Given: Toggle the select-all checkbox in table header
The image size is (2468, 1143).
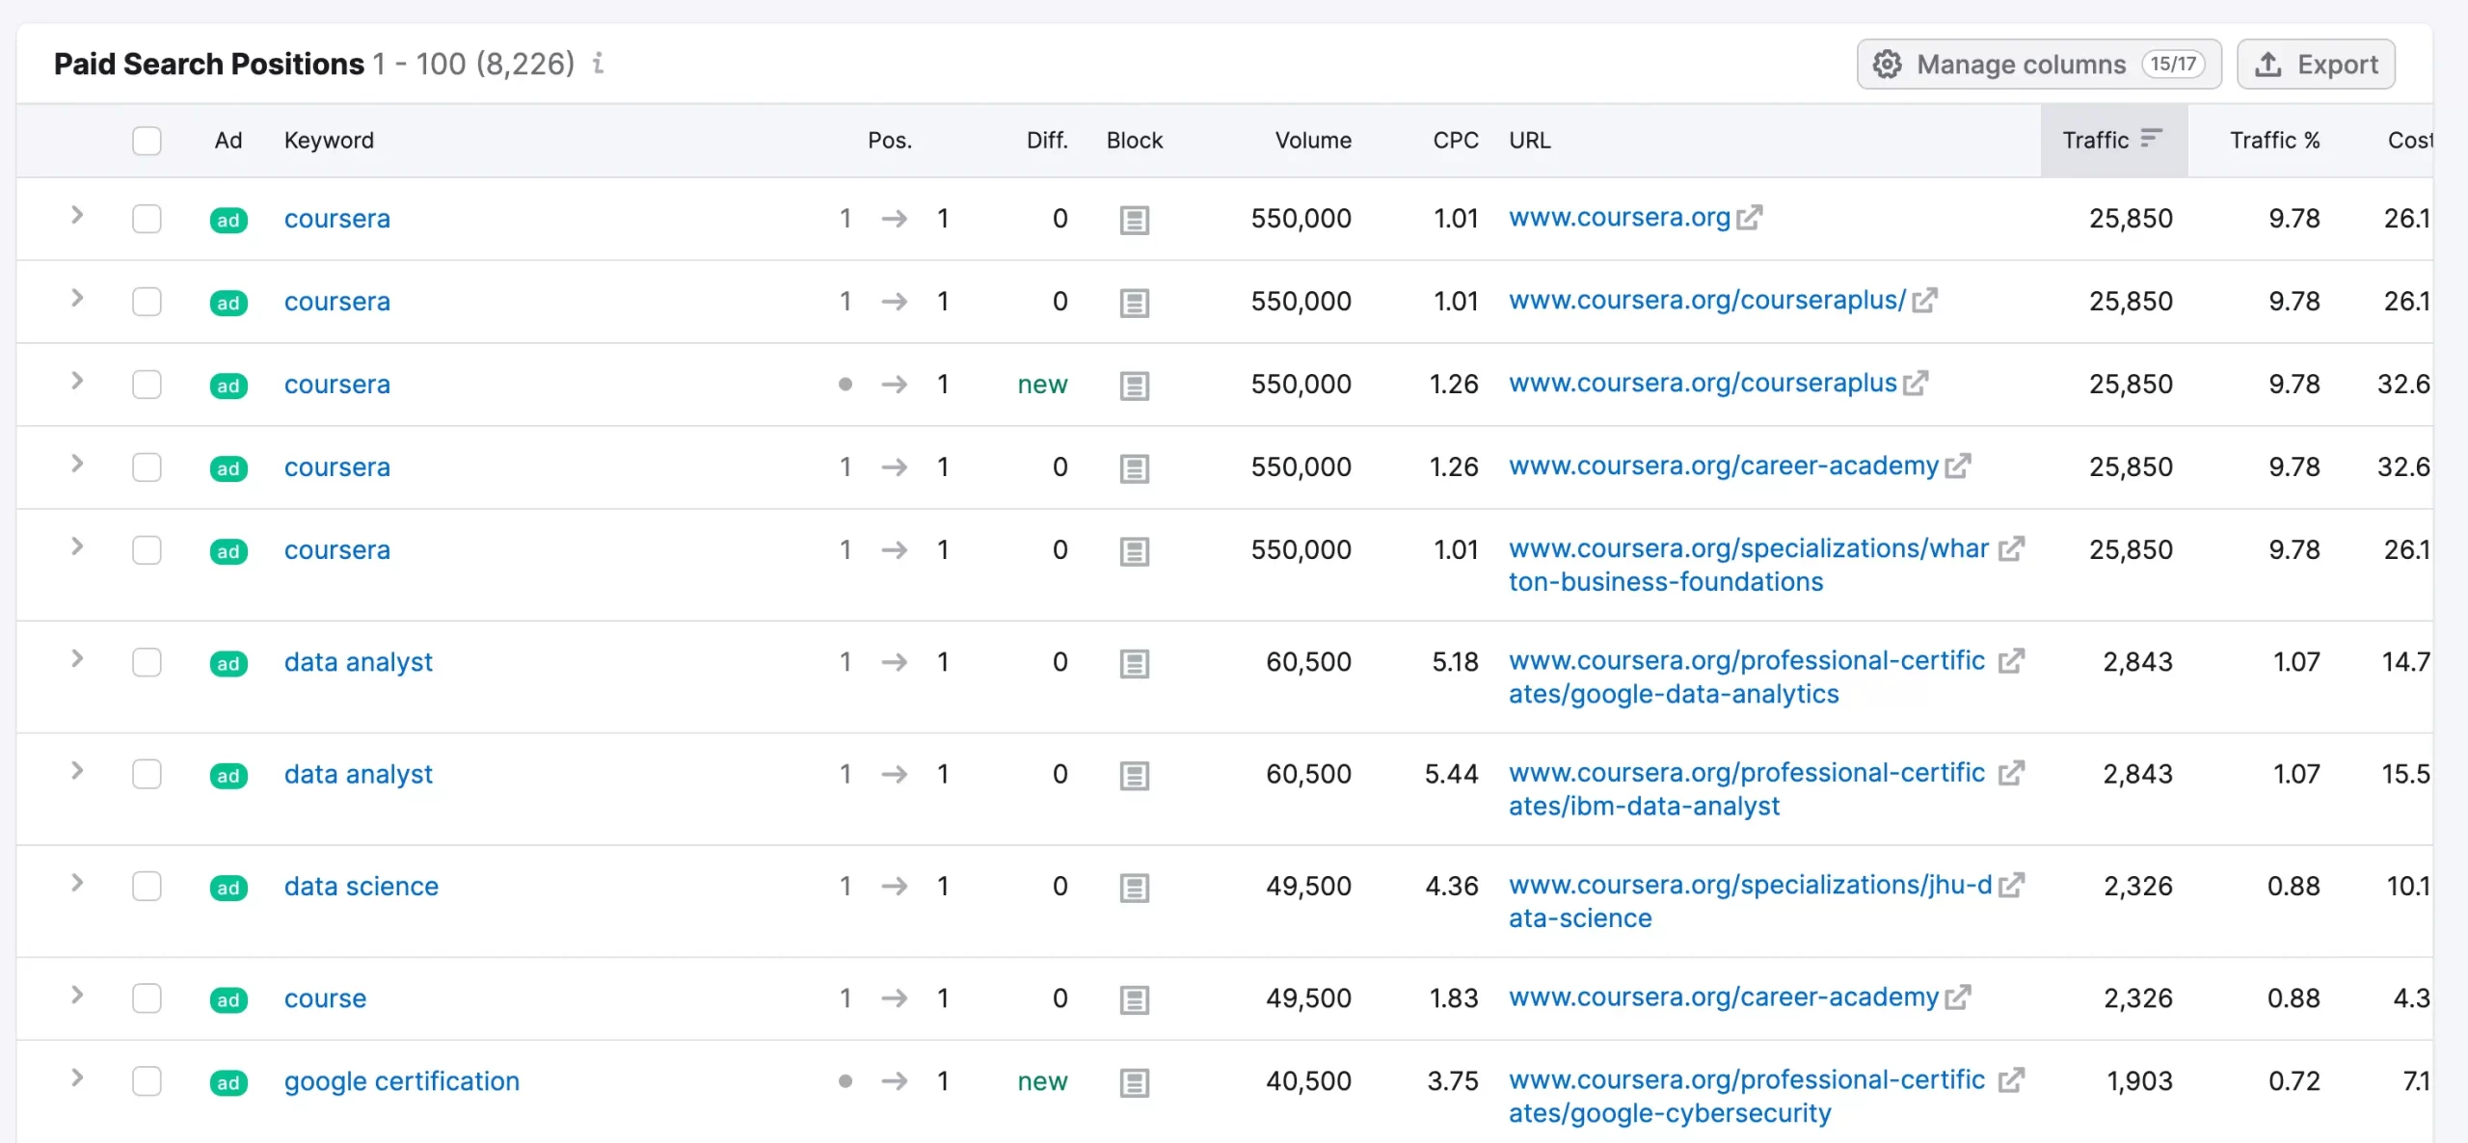Looking at the screenshot, I should coord(147,141).
